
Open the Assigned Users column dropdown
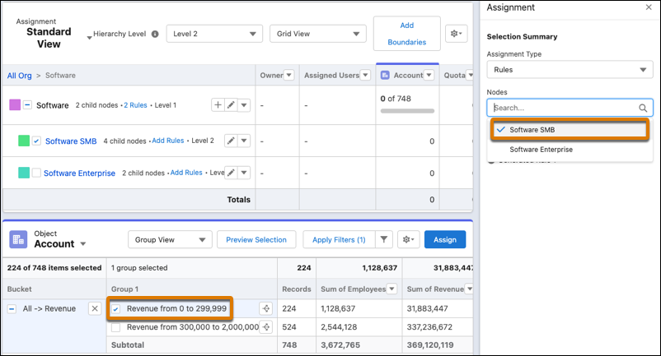365,76
